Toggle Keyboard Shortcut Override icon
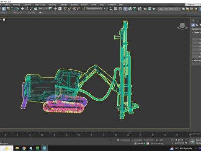The height and width of the screenshot is (151, 201). click(x=60, y=9)
